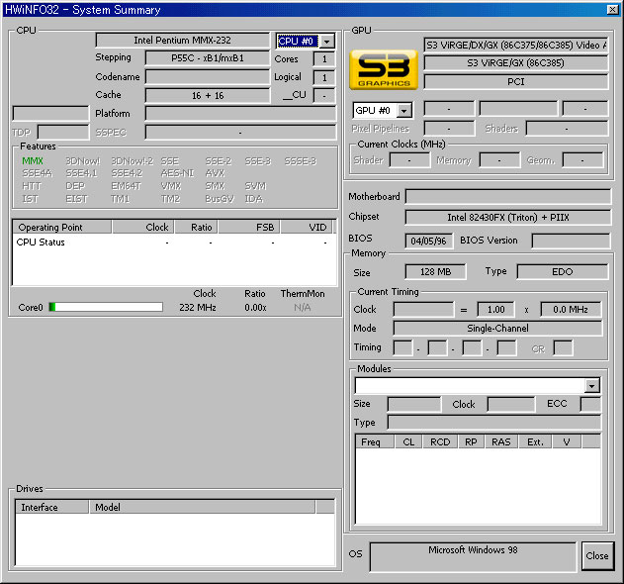Click the Freq column header in Modules
This screenshot has height=584, width=624.
[375, 441]
